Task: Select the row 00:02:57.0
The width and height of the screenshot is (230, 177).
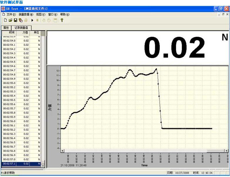Action: coord(21,159)
